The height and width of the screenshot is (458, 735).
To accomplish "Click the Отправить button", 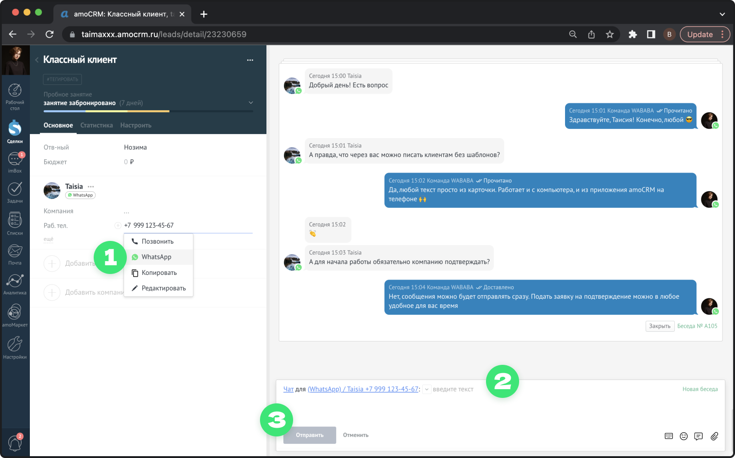I will click(x=310, y=435).
